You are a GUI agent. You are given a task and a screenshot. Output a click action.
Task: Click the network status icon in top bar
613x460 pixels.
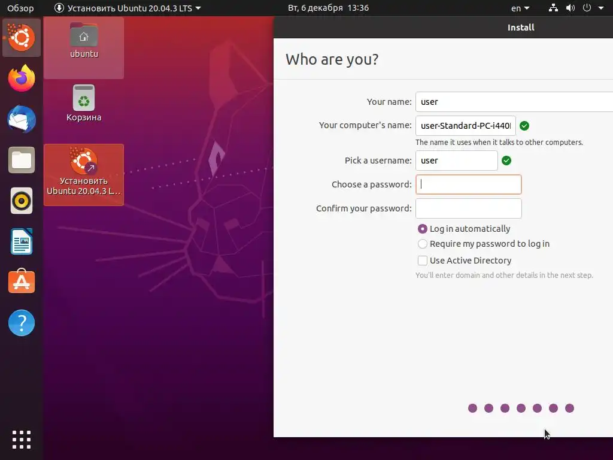(x=553, y=8)
